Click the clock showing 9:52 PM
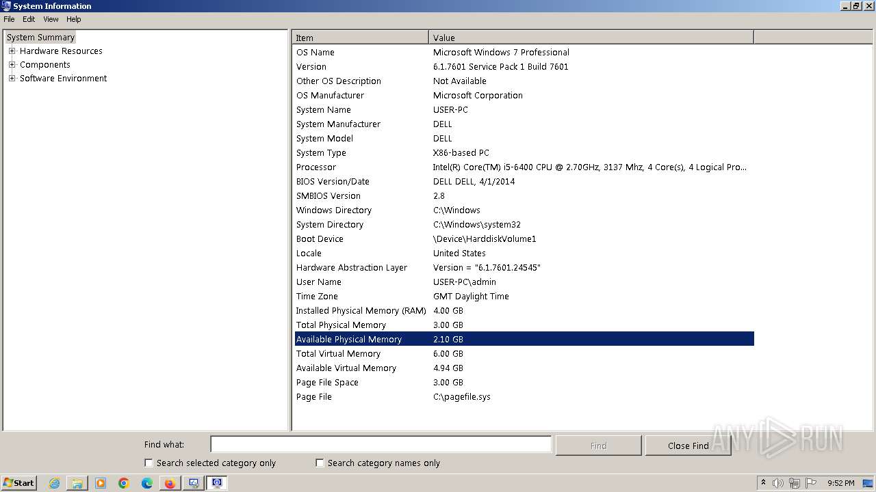Screen dimensions: 876x492 840,483
